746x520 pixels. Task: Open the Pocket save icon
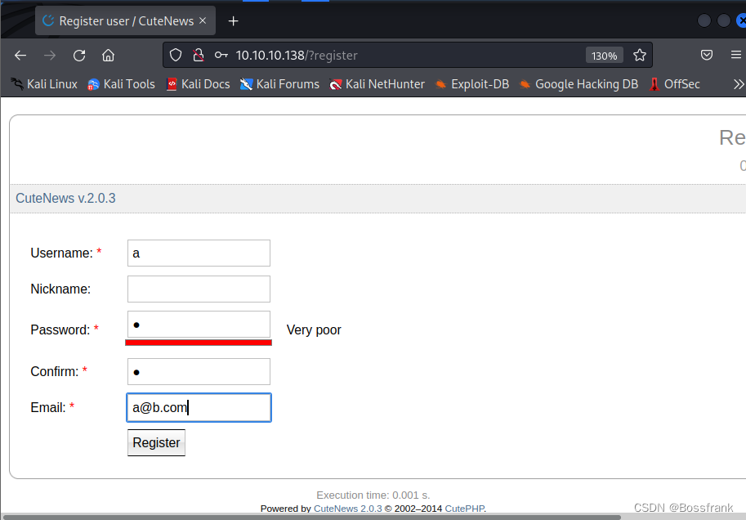tap(707, 56)
